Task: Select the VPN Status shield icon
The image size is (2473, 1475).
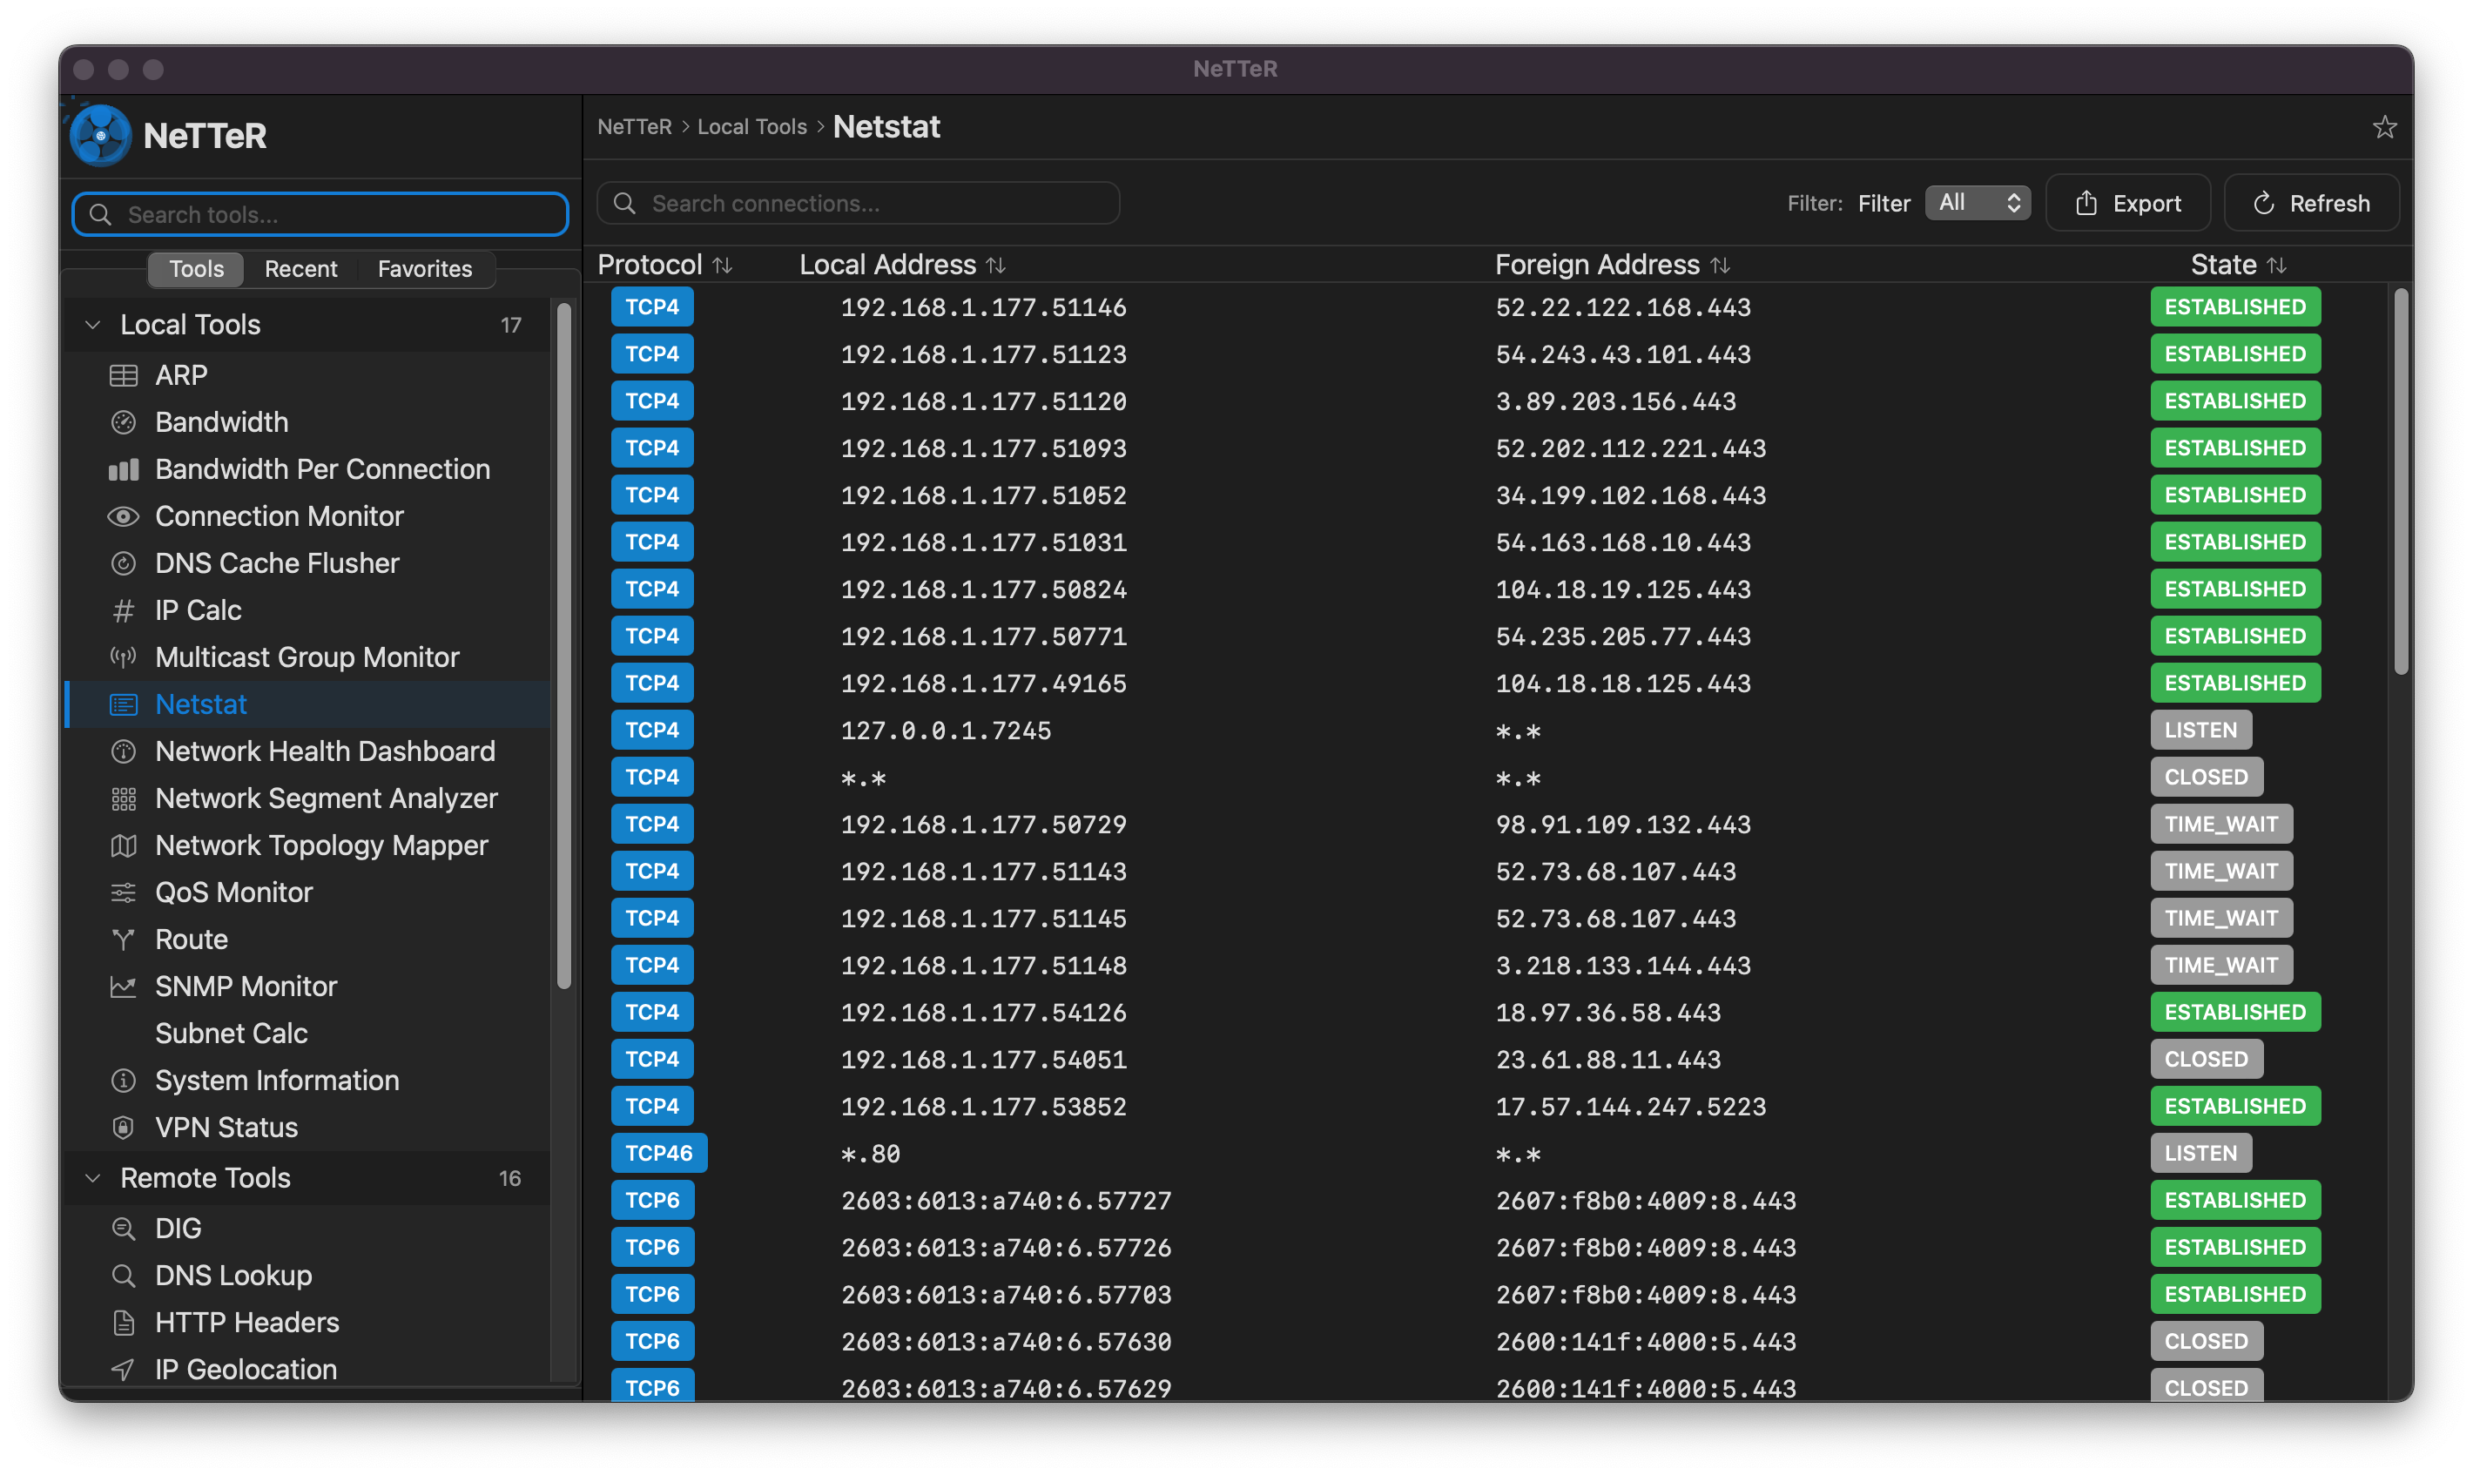Action: click(124, 1127)
